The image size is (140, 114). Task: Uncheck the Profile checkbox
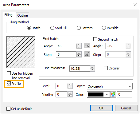pos(9,84)
